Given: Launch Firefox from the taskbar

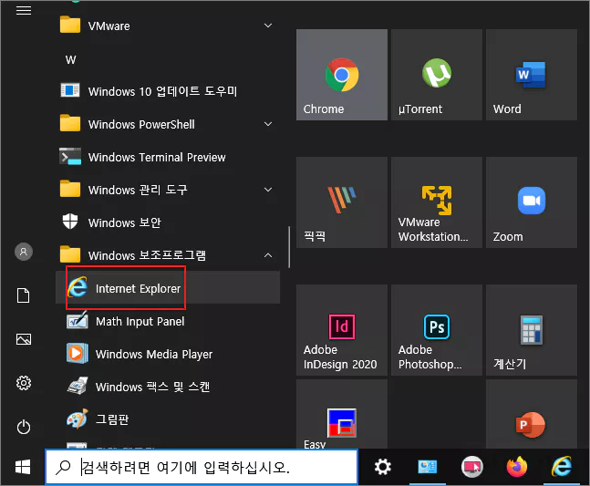Looking at the screenshot, I should click(517, 467).
